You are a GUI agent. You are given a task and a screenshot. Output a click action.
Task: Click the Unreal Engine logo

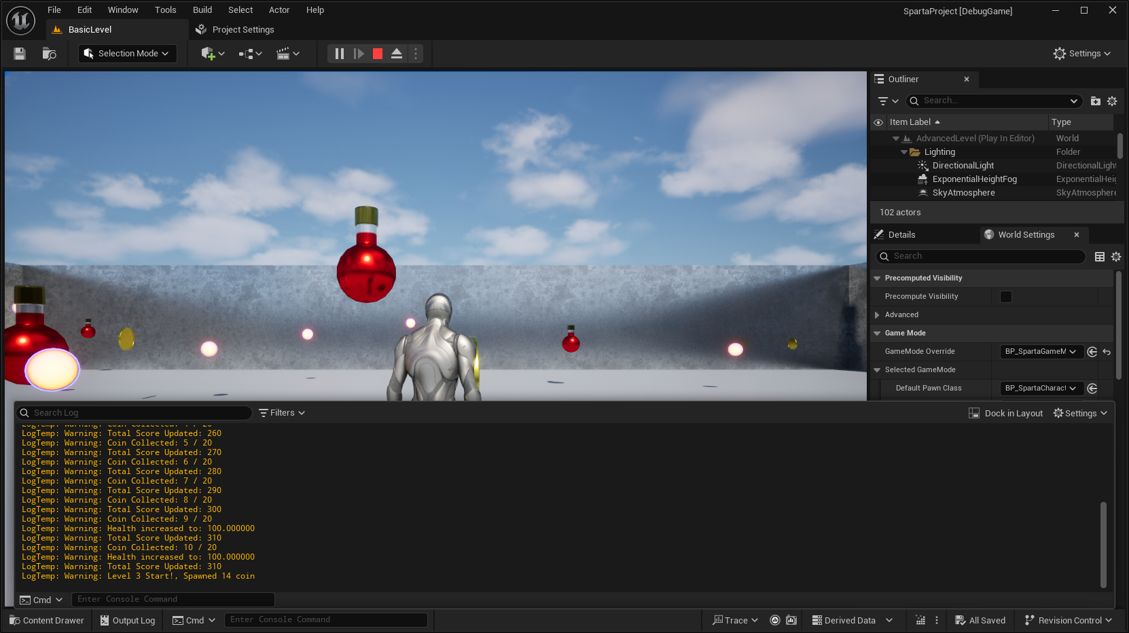[20, 20]
